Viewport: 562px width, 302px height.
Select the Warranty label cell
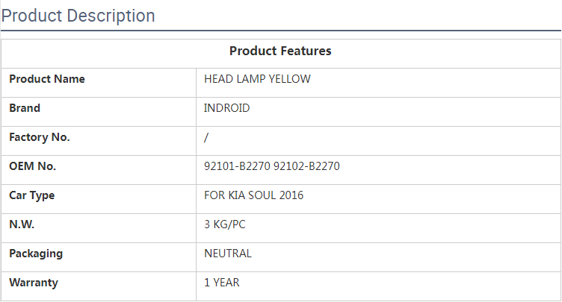pyautogui.click(x=33, y=283)
